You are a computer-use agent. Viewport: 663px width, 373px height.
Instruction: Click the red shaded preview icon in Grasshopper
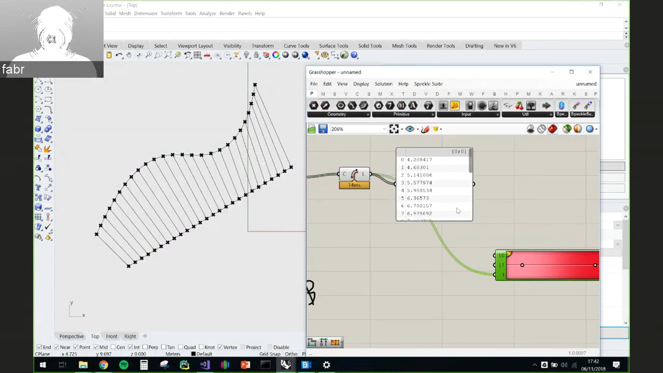[552, 129]
